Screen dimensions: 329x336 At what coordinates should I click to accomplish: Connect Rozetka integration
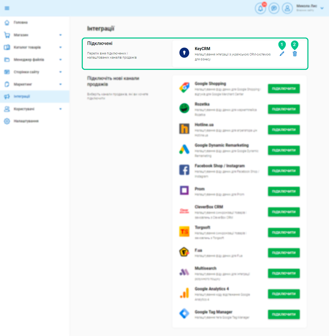pyautogui.click(x=284, y=109)
